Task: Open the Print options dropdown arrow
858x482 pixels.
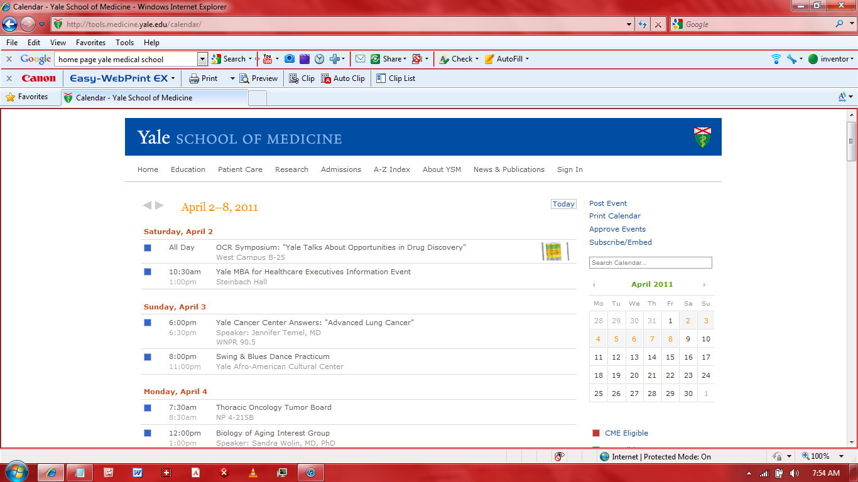Action: [232, 78]
